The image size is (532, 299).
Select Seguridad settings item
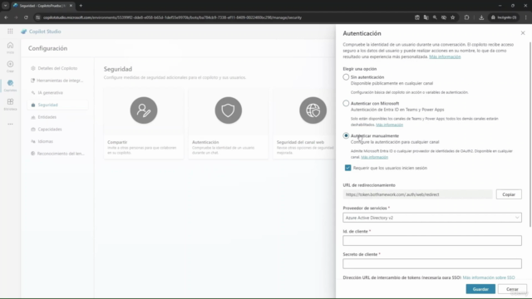(57, 105)
